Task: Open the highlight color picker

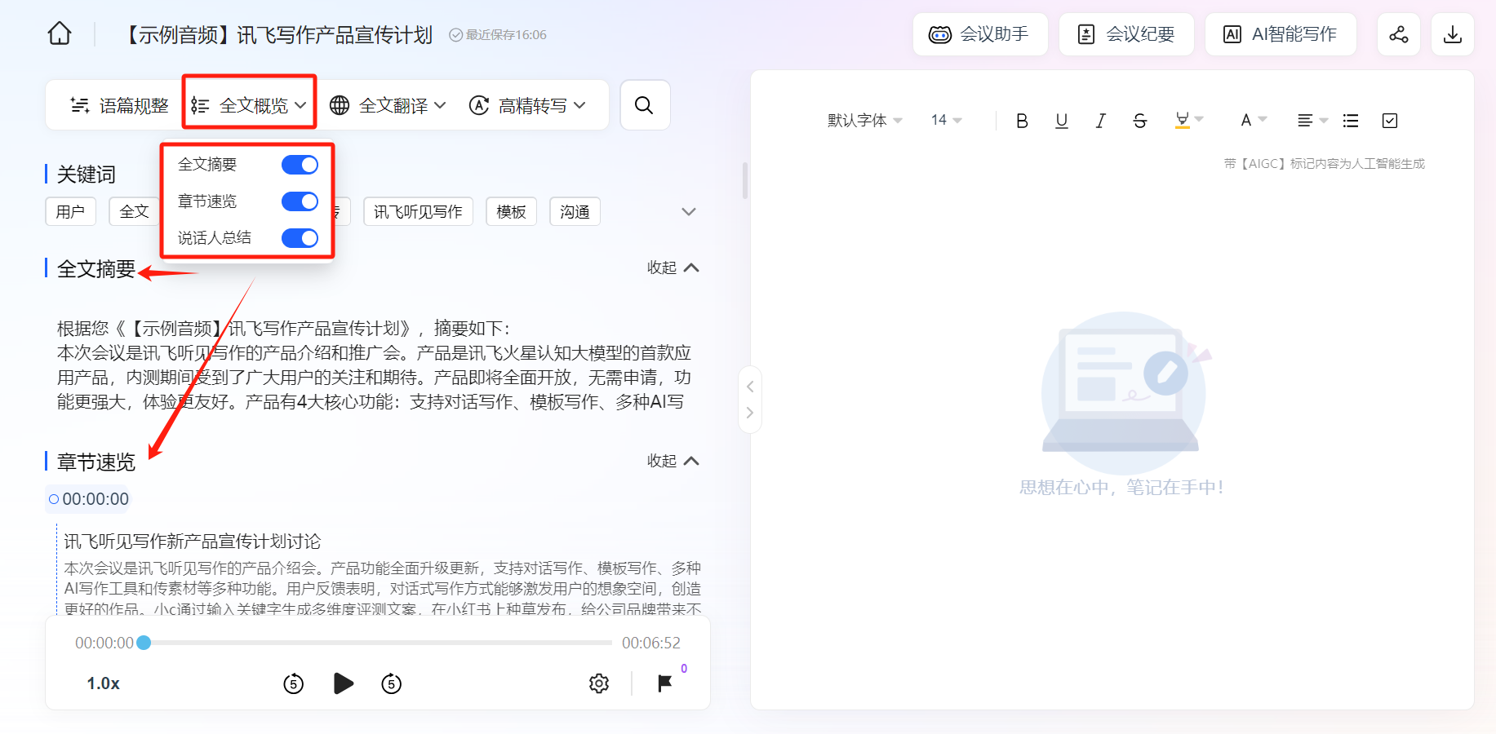Action: (1189, 121)
